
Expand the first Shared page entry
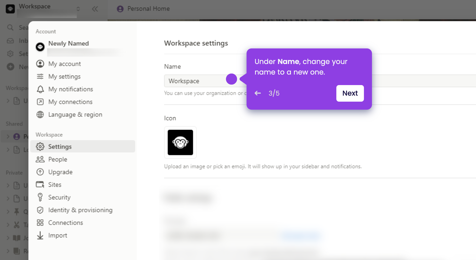click(8, 136)
